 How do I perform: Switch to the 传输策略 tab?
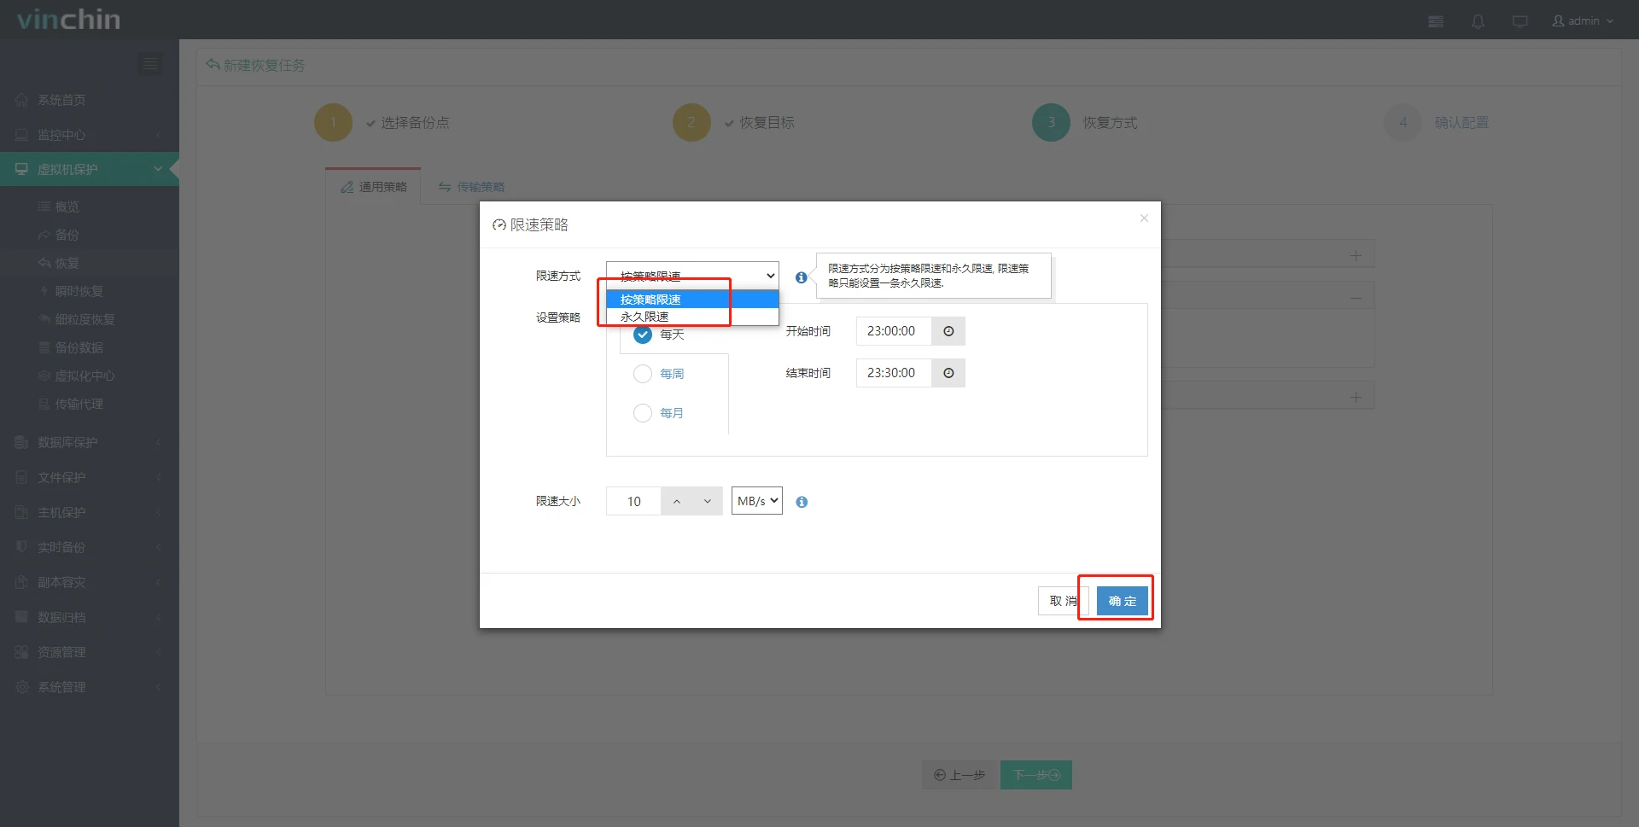pos(471,187)
